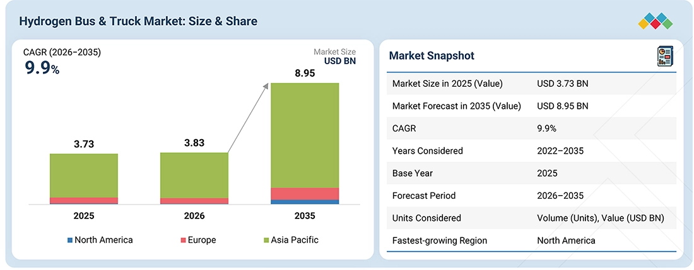This screenshot has height=270, width=694.
Task: Click the large '9.9%' CAGR figure
Action: (41, 69)
